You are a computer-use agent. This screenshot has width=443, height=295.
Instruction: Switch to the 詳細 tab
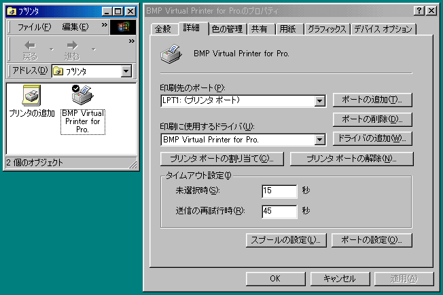[x=192, y=28]
